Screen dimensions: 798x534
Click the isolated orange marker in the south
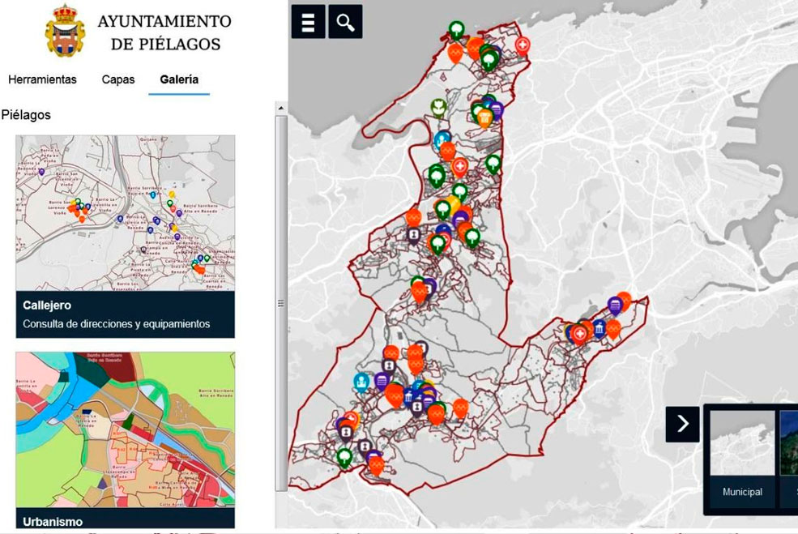click(x=460, y=407)
